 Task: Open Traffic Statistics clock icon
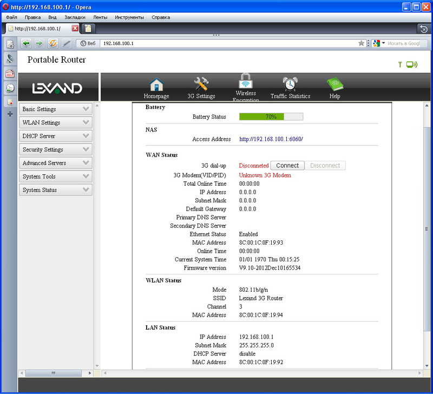pyautogui.click(x=290, y=84)
